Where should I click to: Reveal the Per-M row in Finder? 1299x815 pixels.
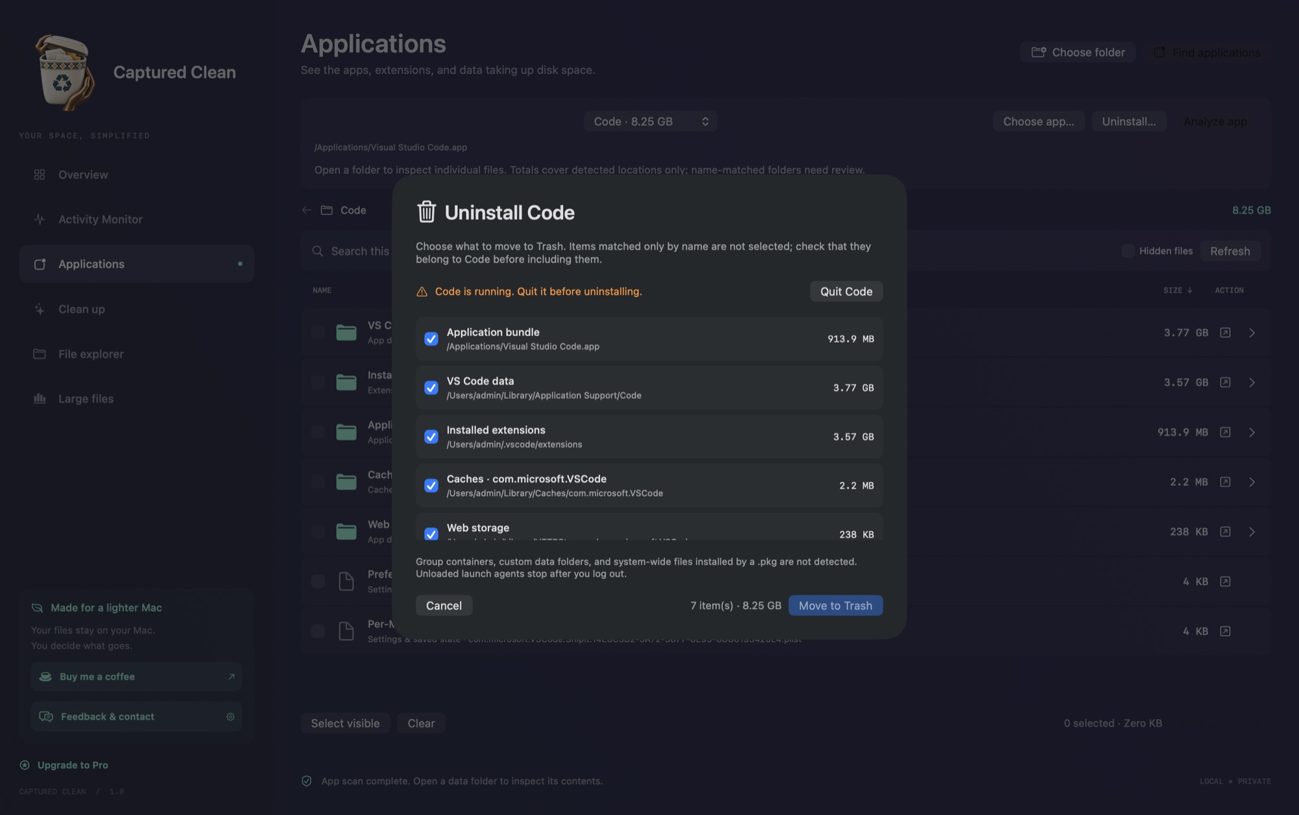tap(1225, 631)
